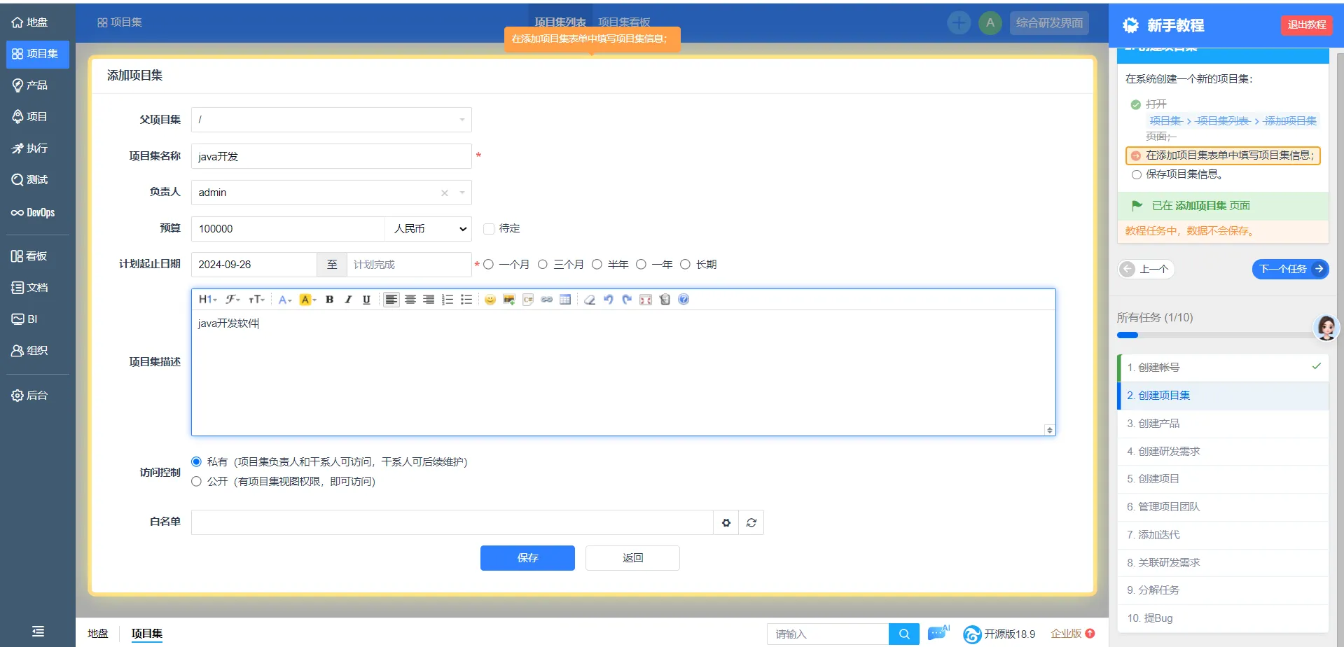Select the 三个月 duration option
Viewport: 1344px width, 647px height.
coord(543,265)
